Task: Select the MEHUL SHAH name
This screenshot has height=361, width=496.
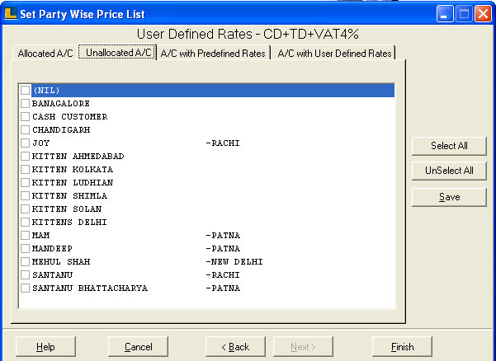Action: pos(61,261)
